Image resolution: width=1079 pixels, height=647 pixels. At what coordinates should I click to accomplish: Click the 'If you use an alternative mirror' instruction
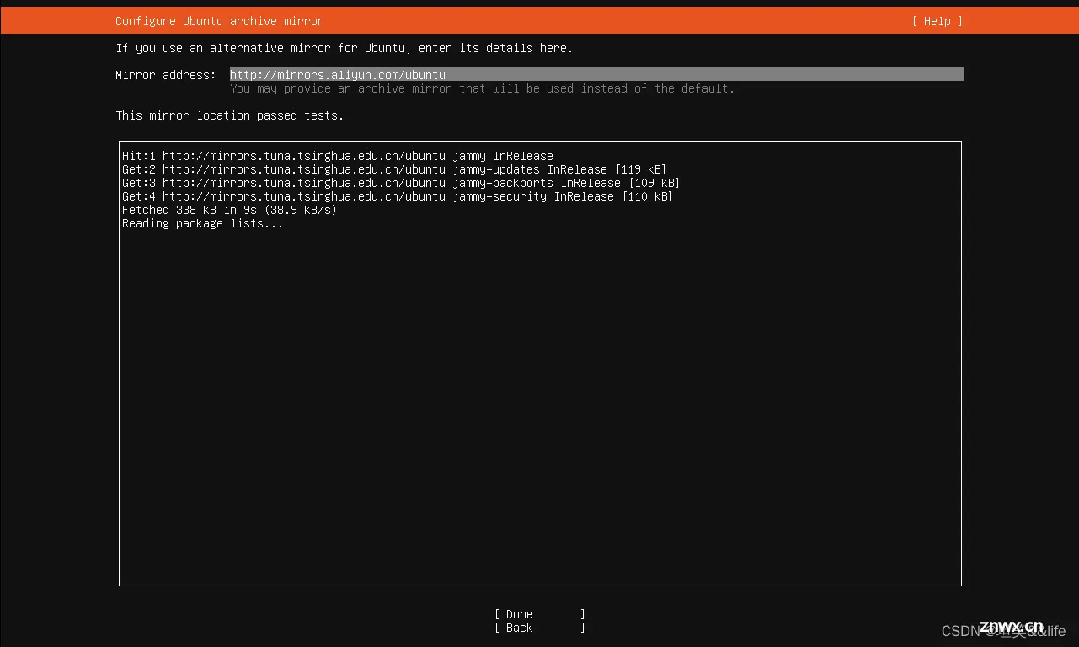tap(345, 48)
